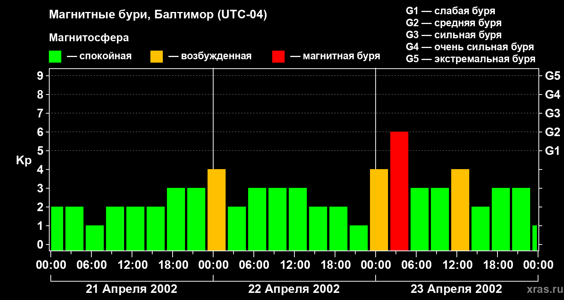564x300 pixels.
Task: Click the 'G4 — очень сильная буря' legend line
Action: point(470,47)
